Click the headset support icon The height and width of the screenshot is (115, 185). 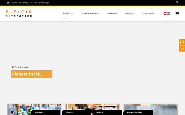tap(182, 42)
